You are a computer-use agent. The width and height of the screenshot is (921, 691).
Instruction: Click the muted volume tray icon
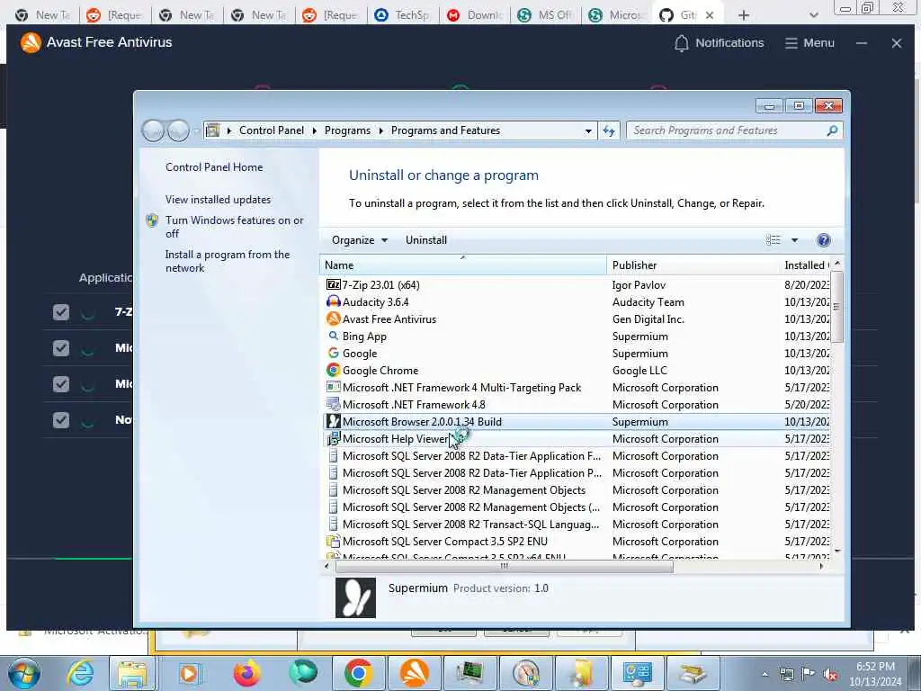click(x=830, y=674)
